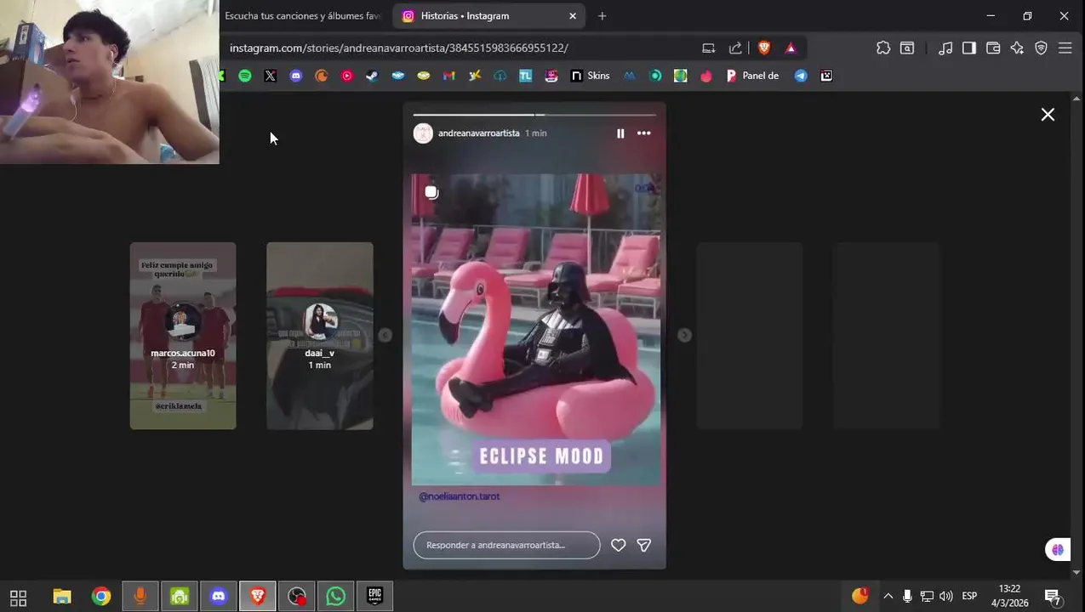This screenshot has width=1085, height=612.
Task: Open Windows Start menu
Action: [x=18, y=597]
